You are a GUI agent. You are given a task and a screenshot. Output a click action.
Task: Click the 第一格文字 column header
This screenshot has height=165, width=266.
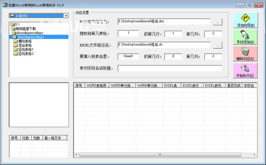click(55, 138)
